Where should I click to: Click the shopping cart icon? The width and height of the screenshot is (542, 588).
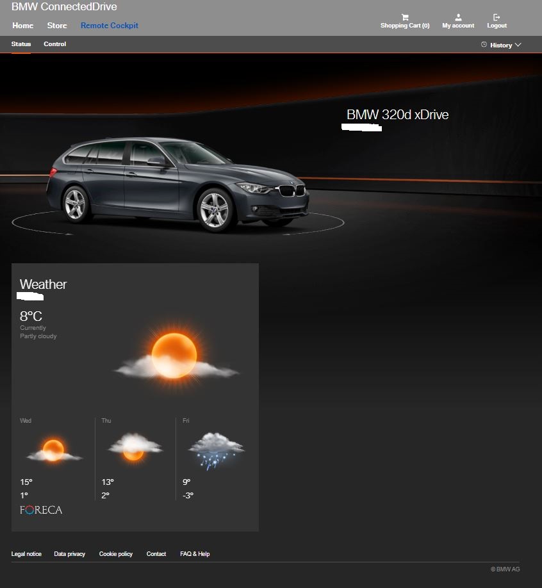(405, 17)
